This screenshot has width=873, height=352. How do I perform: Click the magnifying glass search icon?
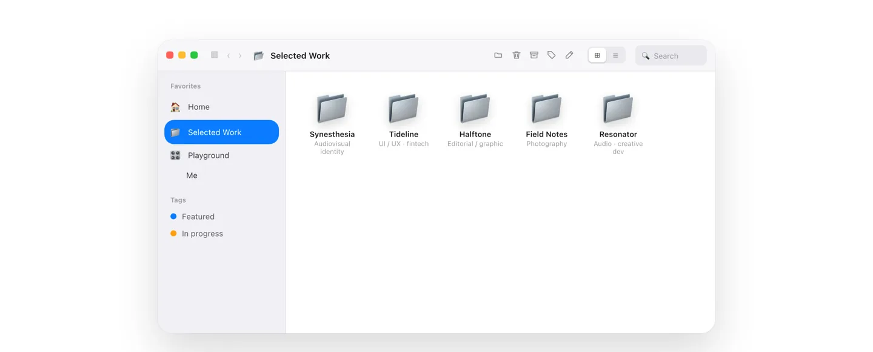(x=646, y=56)
